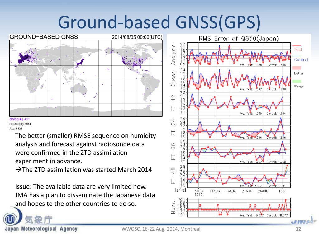Click the Japan Meteorological Agency footer text
Viewport: 319px width, 239px height.
click(41, 229)
